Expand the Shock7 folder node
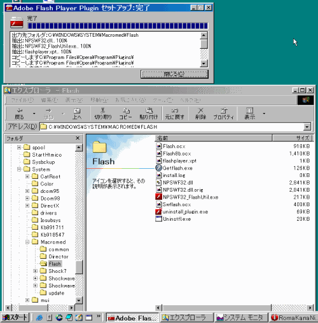 [x=36, y=271]
